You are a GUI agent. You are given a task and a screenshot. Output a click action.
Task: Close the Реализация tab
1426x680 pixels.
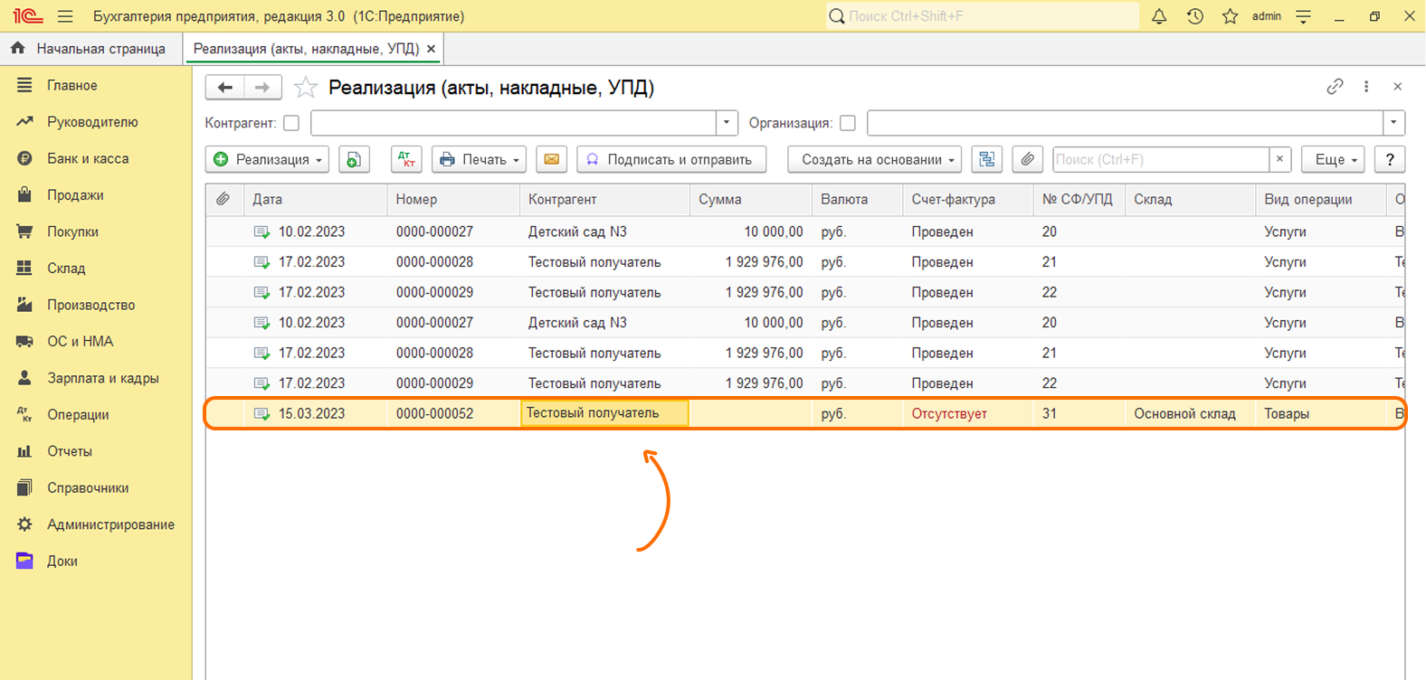(x=432, y=49)
